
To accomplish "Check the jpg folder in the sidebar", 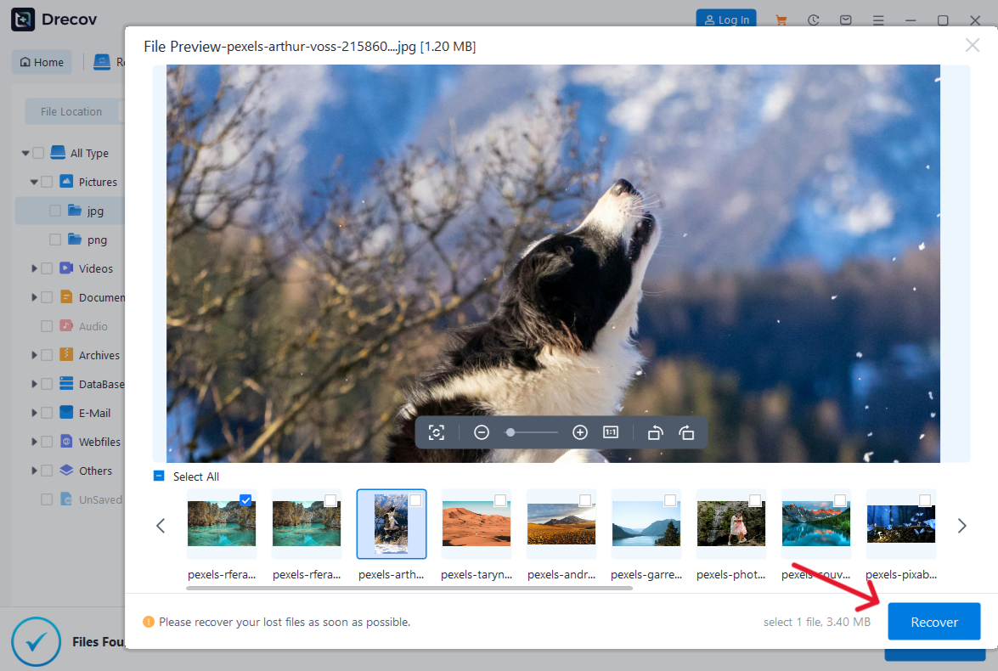I will pos(54,210).
